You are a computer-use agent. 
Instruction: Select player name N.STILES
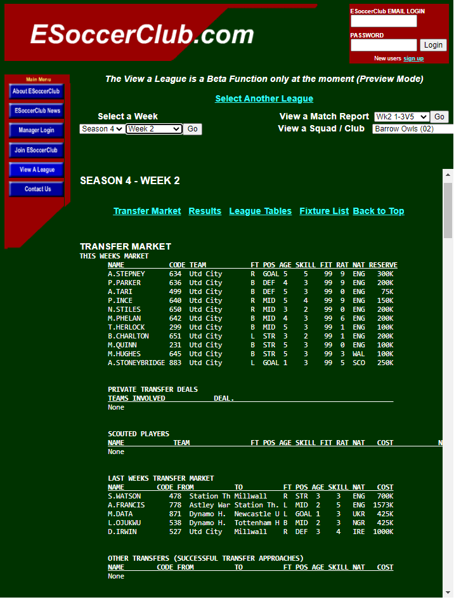124,310
